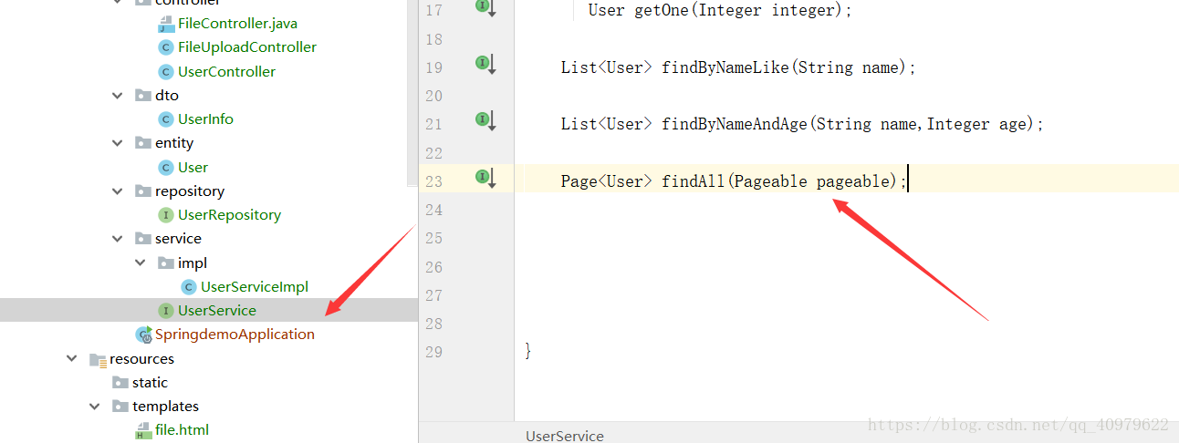Collapse the impl package
The height and width of the screenshot is (443, 1179).
click(141, 263)
